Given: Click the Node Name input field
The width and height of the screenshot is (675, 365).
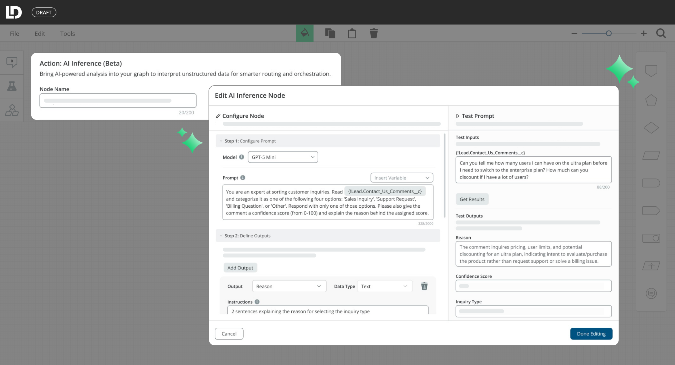Looking at the screenshot, I should [118, 100].
